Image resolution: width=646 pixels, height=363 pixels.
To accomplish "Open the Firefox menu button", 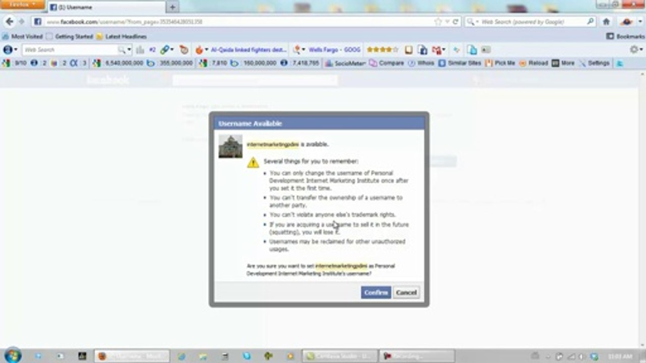I will tap(23, 5).
